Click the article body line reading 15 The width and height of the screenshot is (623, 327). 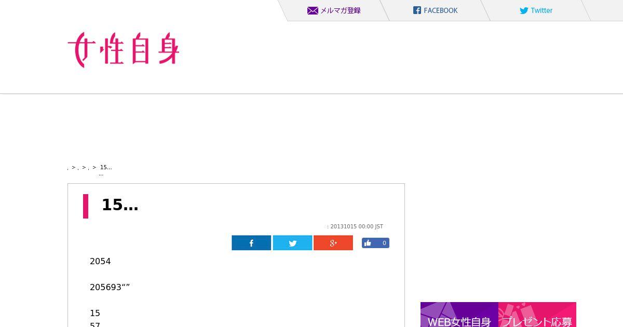click(x=95, y=314)
